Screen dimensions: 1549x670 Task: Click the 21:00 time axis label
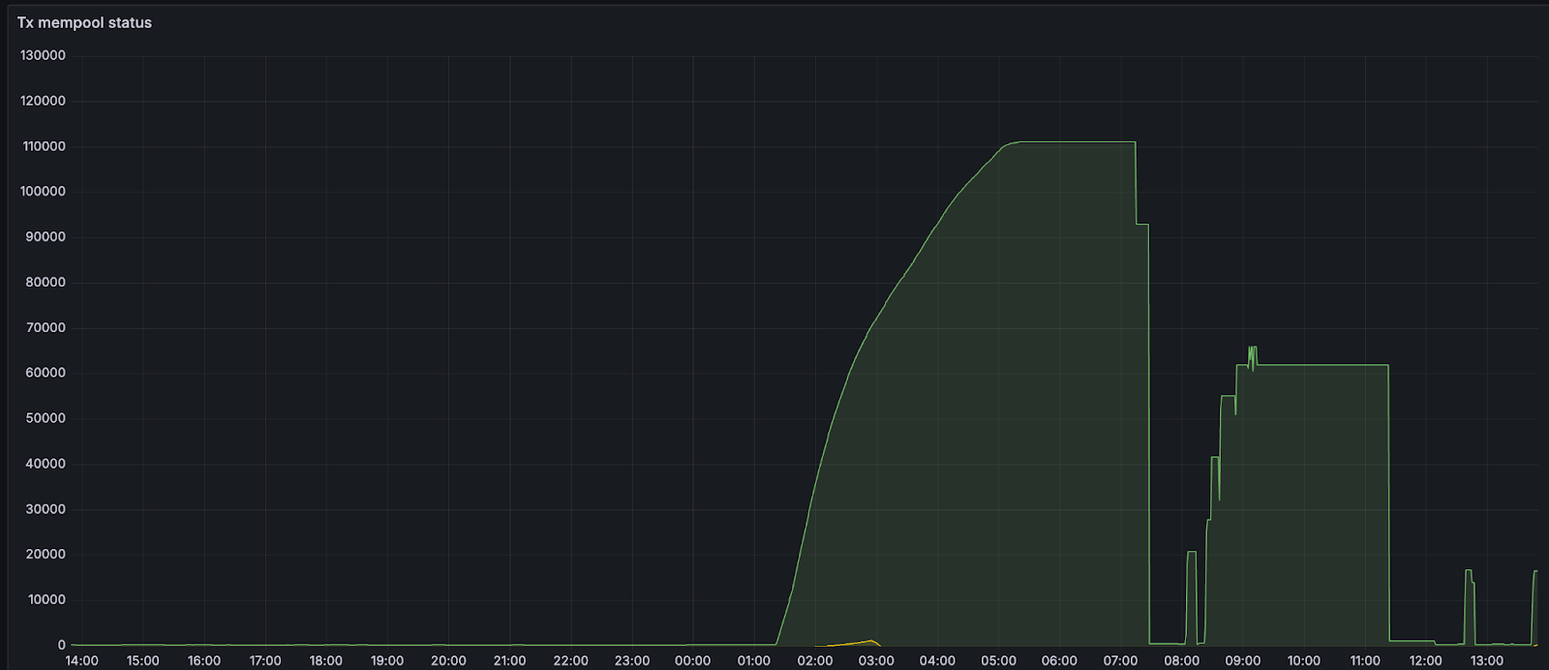509,660
